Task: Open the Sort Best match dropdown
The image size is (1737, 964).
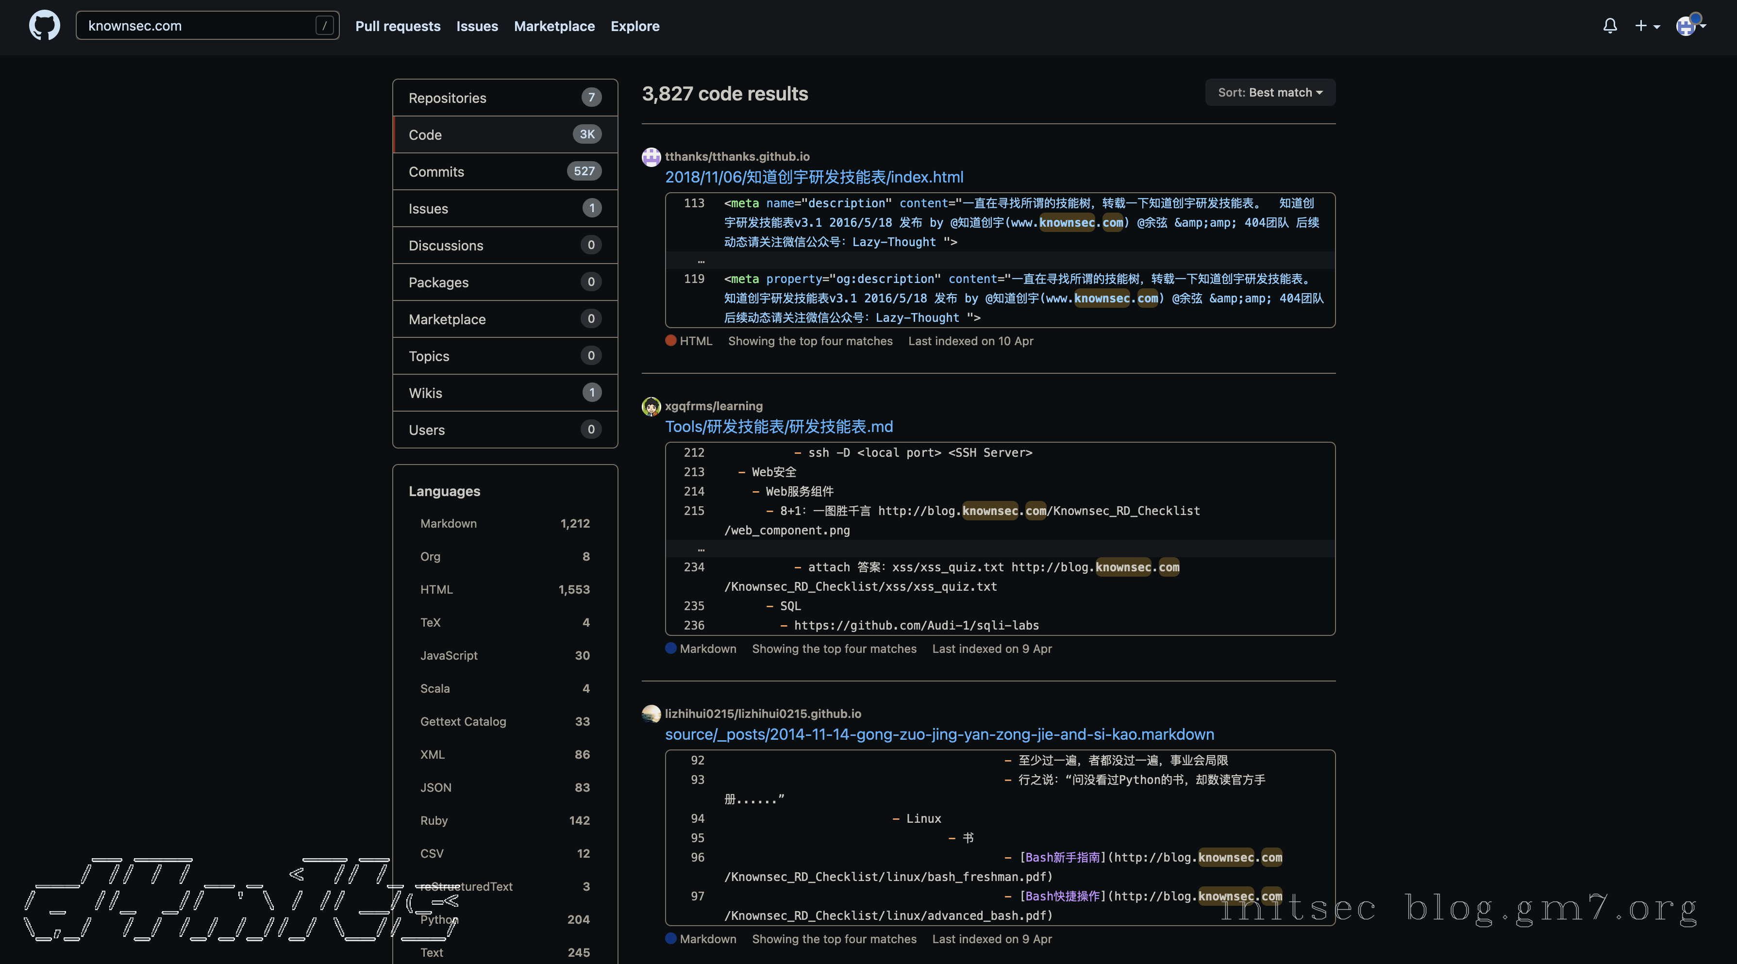Action: [1269, 92]
